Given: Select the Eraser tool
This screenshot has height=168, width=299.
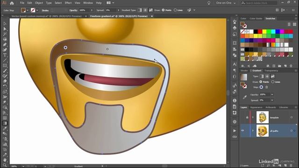Looking at the screenshot, I should (x=5, y=81).
